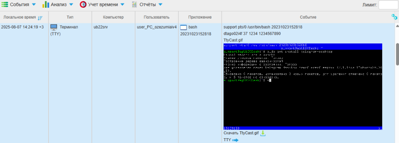Select the computer name ub22srv

101,27
